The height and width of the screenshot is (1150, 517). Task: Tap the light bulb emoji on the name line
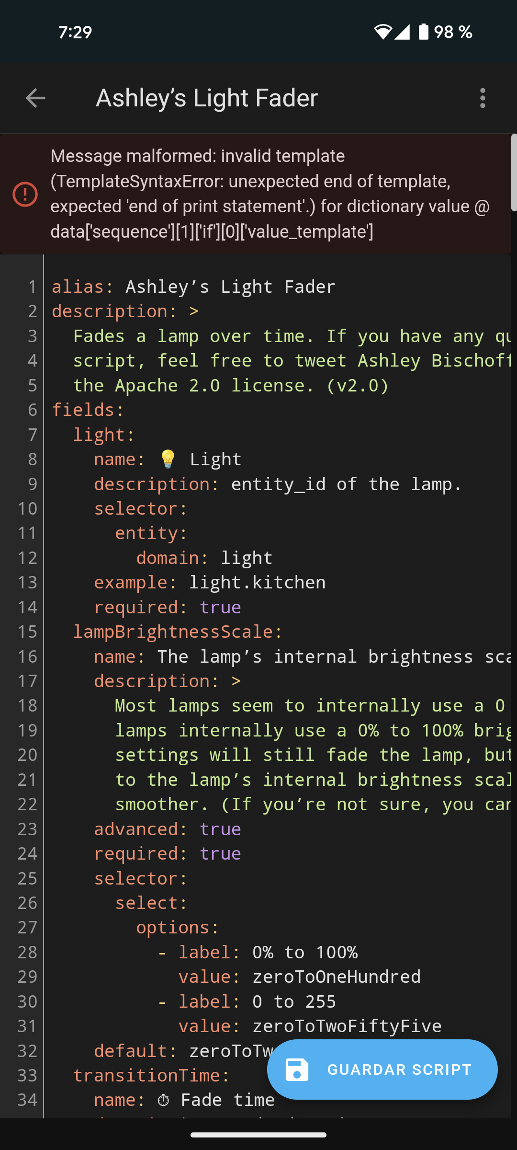tap(169, 459)
